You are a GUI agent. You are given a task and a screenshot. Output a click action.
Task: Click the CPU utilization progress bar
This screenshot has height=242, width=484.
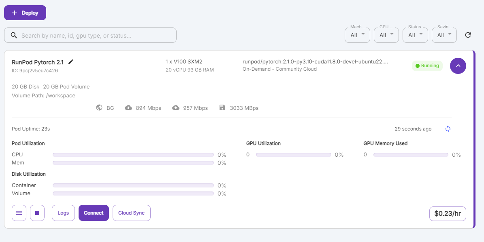click(x=133, y=154)
